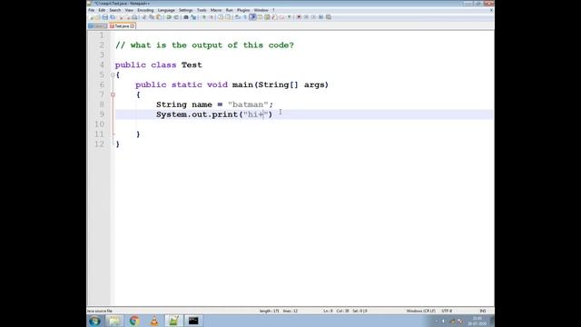
Task: Click the Zoom Out toolbar icon
Action: 212,17
